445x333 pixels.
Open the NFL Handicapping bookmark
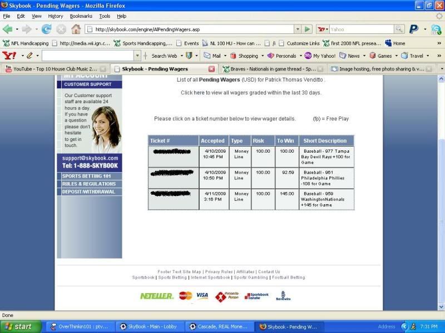point(26,43)
